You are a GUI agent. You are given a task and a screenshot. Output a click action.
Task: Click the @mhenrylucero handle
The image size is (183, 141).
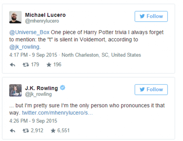click(x=42, y=21)
